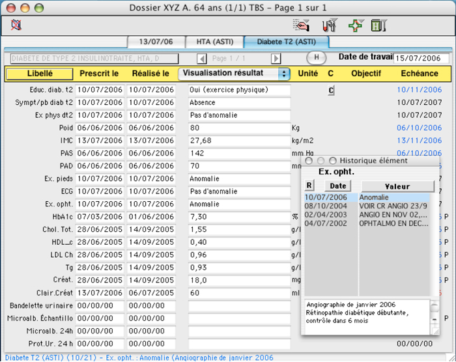Click the C button on Educ. diab. t2 row
The width and height of the screenshot is (456, 362).
coord(331,90)
